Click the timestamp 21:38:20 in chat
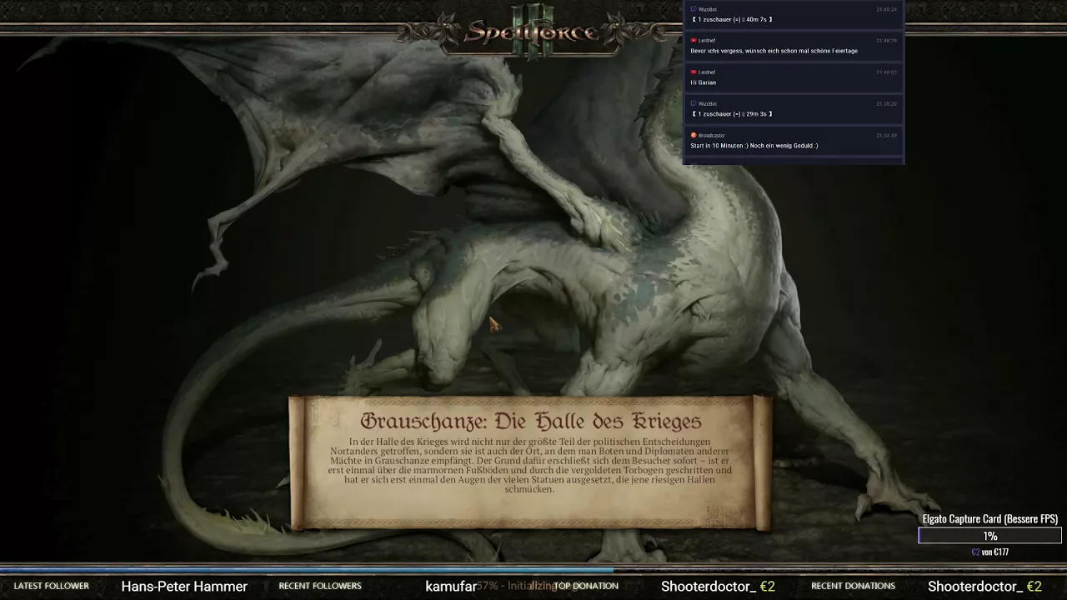 coord(886,103)
